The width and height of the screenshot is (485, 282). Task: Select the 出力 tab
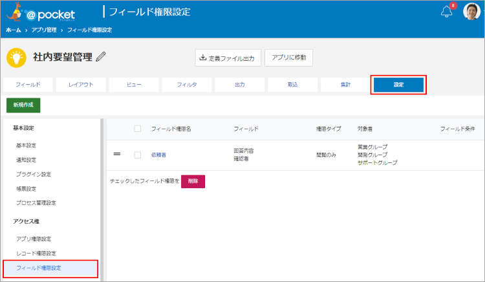tap(240, 85)
